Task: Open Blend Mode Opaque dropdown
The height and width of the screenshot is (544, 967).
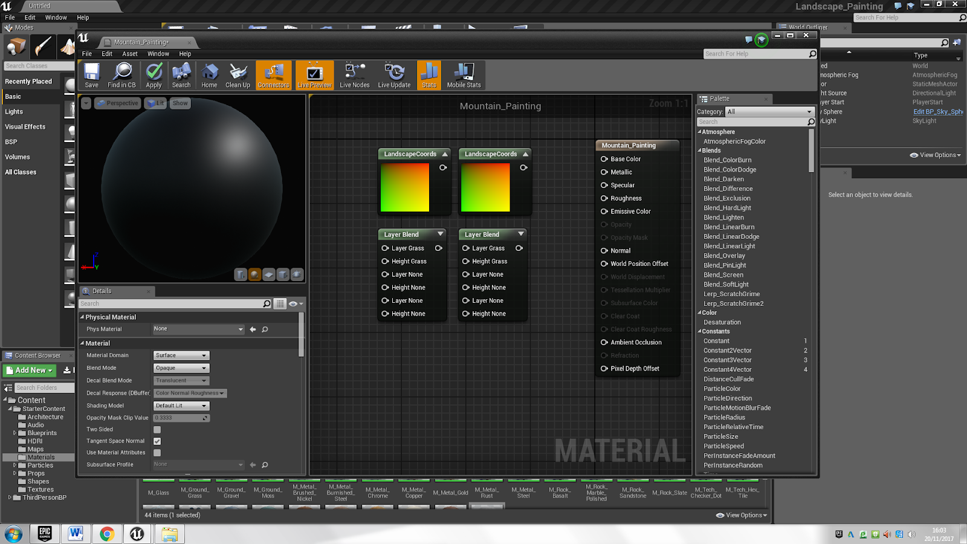Action: click(x=181, y=368)
